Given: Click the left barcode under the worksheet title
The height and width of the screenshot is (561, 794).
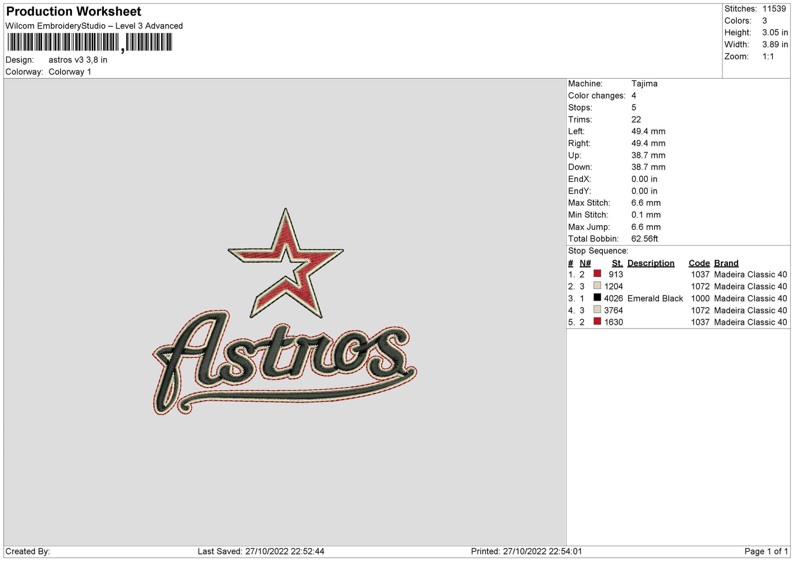Looking at the screenshot, I should click(x=63, y=42).
